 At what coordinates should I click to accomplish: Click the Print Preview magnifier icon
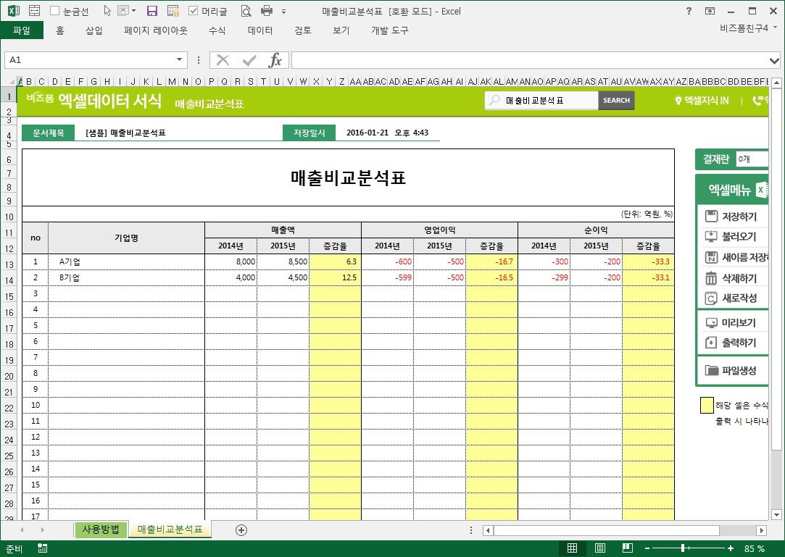(x=246, y=11)
